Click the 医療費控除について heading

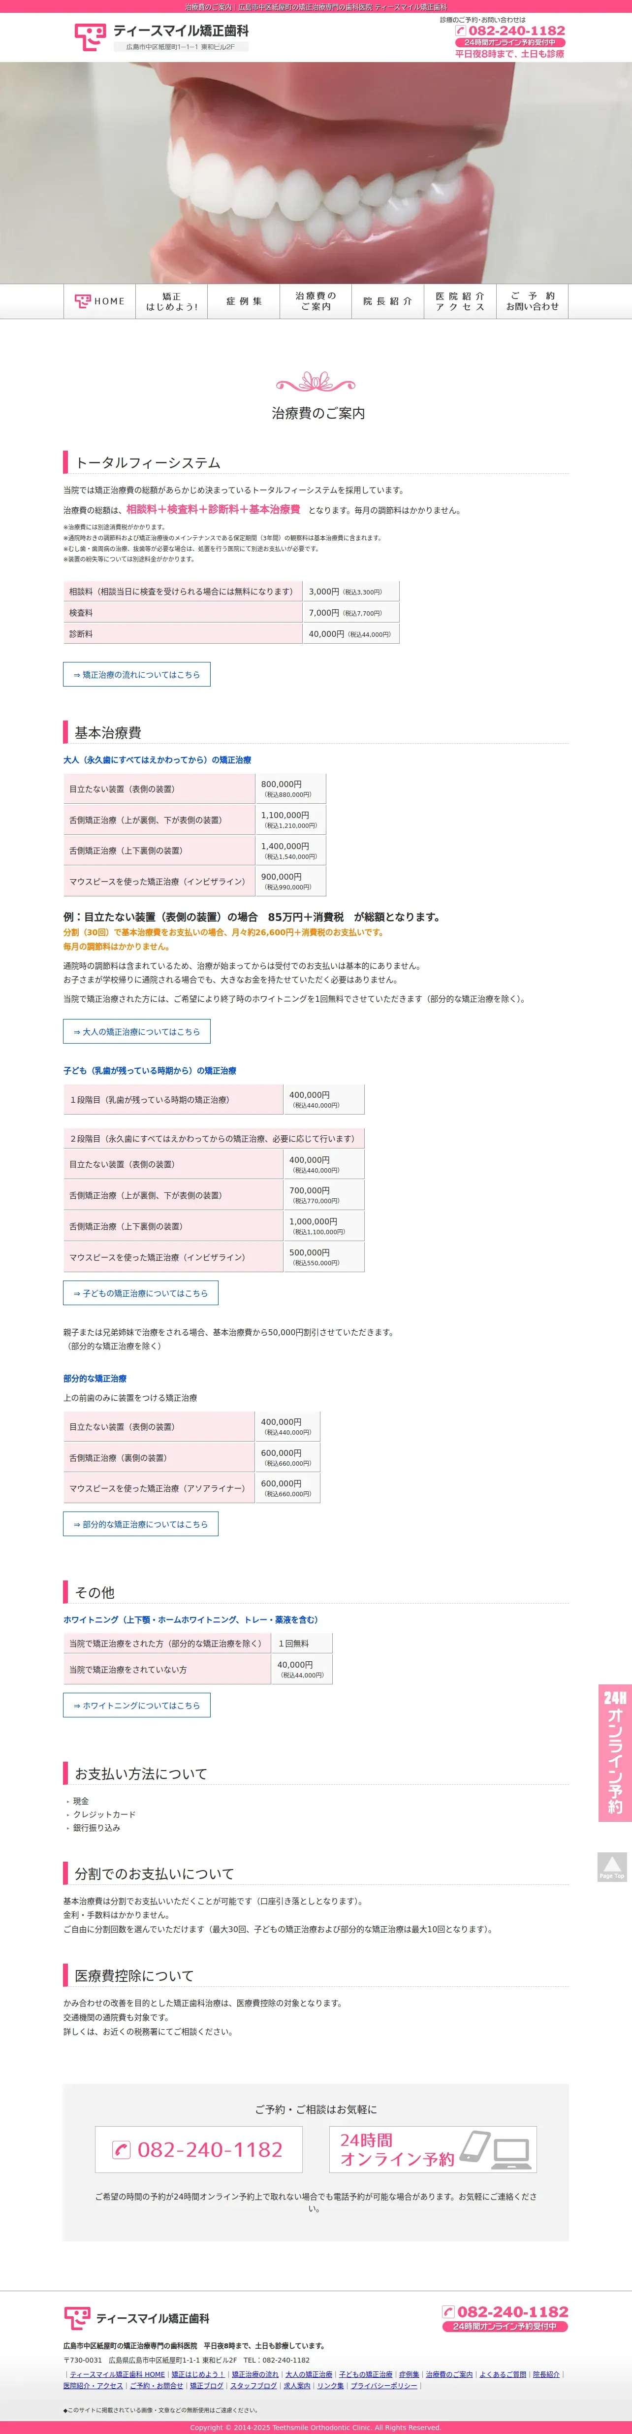click(x=134, y=1976)
